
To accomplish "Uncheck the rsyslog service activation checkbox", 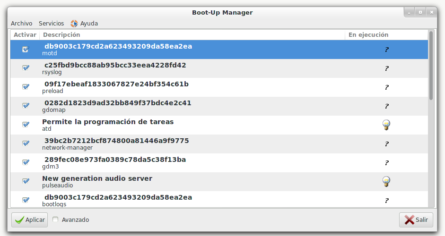I will pos(26,68).
